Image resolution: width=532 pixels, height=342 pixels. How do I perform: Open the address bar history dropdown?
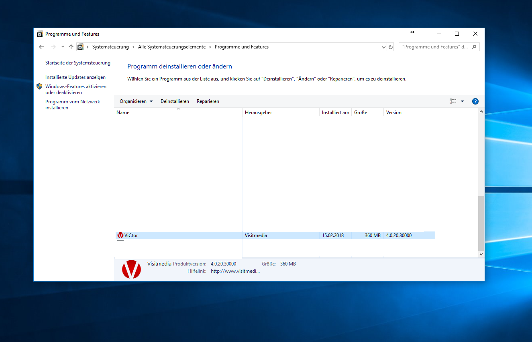point(383,47)
